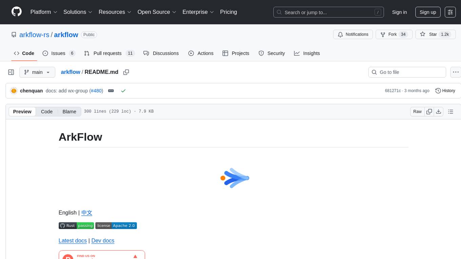The width and height of the screenshot is (461, 259).
Task: Open pull request #480 link
Action: coord(97,91)
